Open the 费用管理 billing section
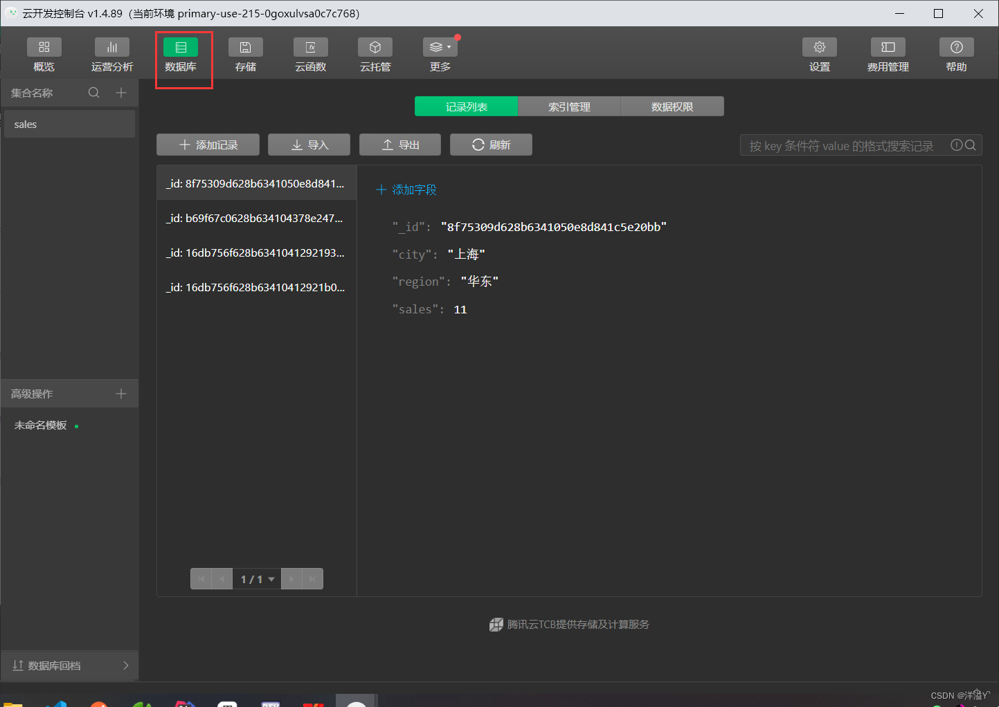 pyautogui.click(x=888, y=55)
